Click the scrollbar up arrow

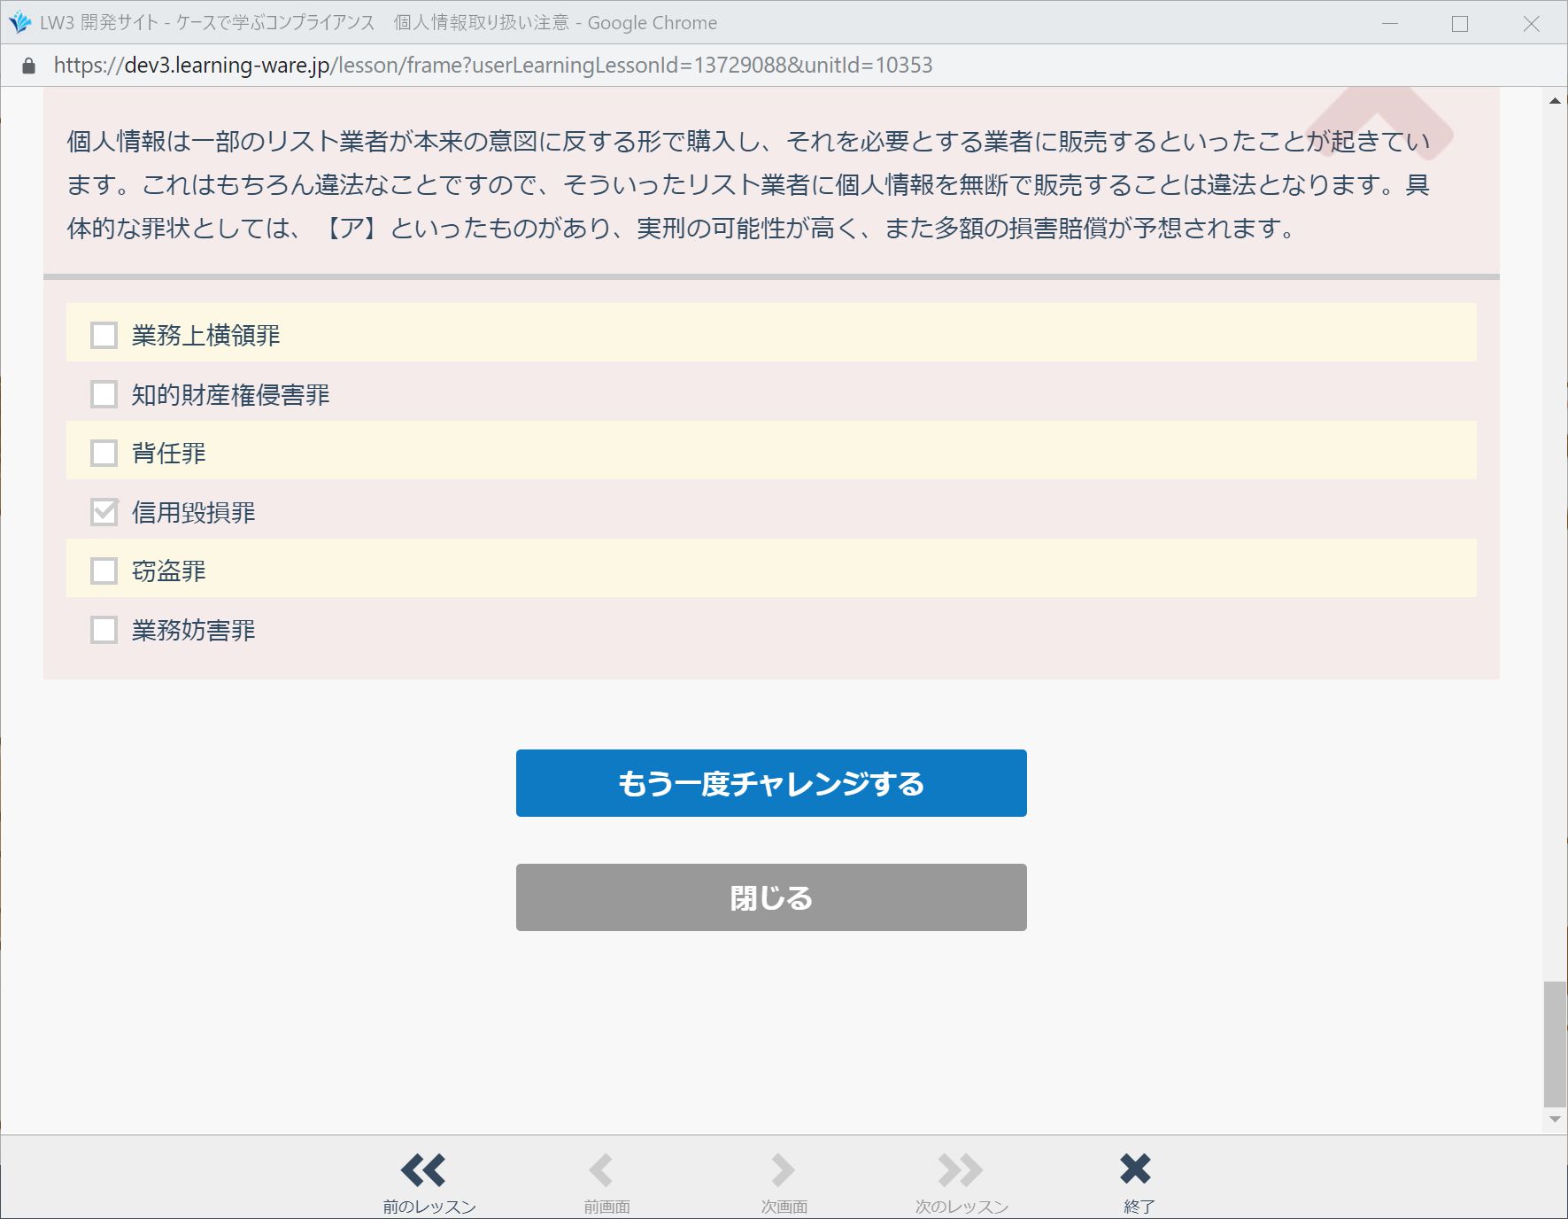(x=1555, y=100)
